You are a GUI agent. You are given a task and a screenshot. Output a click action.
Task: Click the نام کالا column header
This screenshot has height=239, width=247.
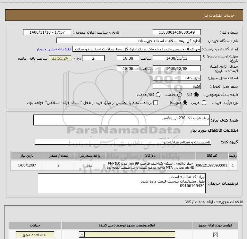pyautogui.click(x=150, y=156)
